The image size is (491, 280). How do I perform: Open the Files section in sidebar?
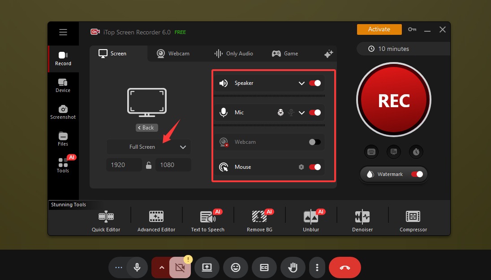[x=63, y=139]
